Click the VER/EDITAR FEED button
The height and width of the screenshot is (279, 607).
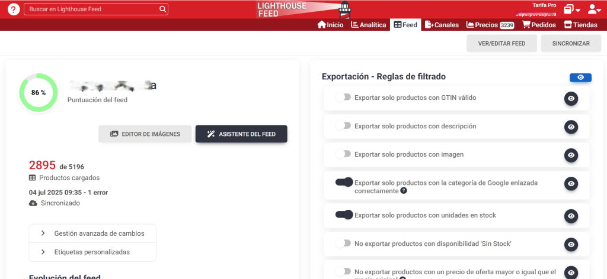pos(501,43)
